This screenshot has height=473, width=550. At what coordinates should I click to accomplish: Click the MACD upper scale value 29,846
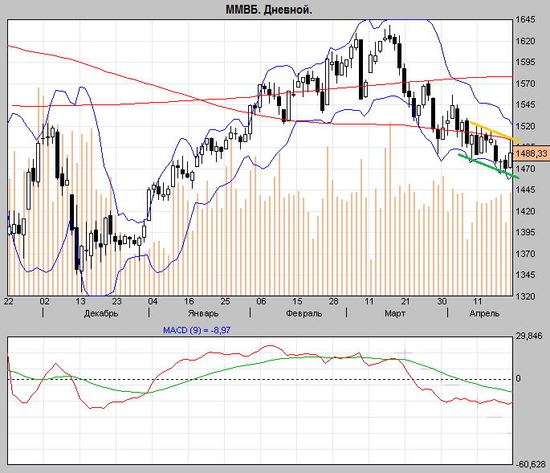pos(529,336)
